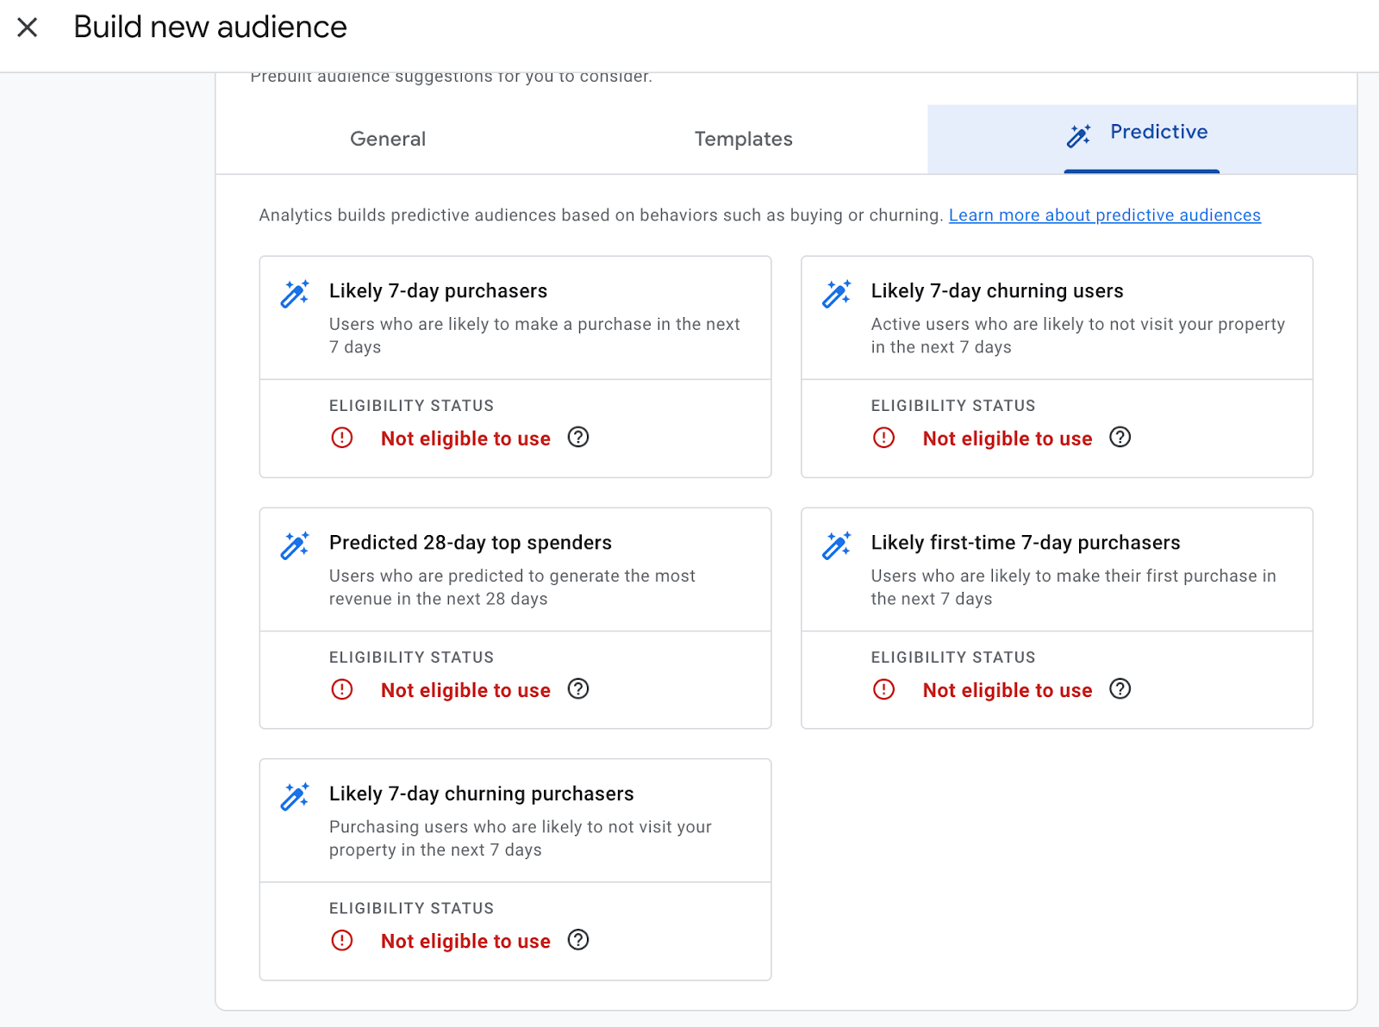Open Learn more about predictive audiences link
The width and height of the screenshot is (1379, 1027).
click(1104, 215)
